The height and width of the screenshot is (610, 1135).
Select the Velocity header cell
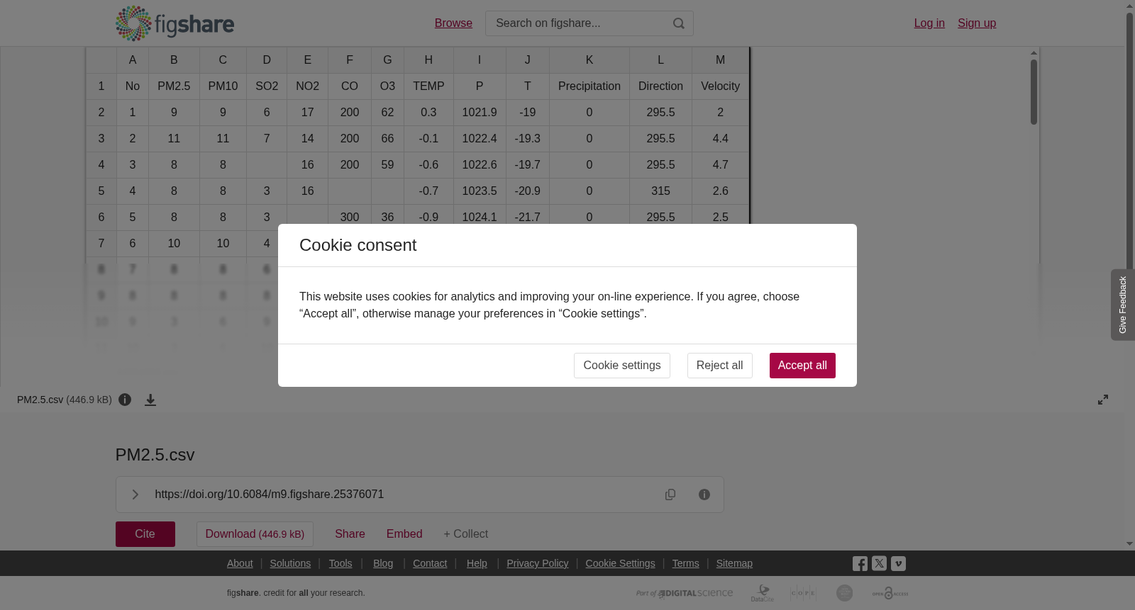720,86
